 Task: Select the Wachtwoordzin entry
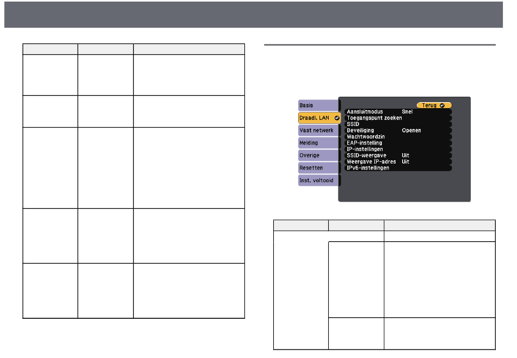click(x=398, y=136)
